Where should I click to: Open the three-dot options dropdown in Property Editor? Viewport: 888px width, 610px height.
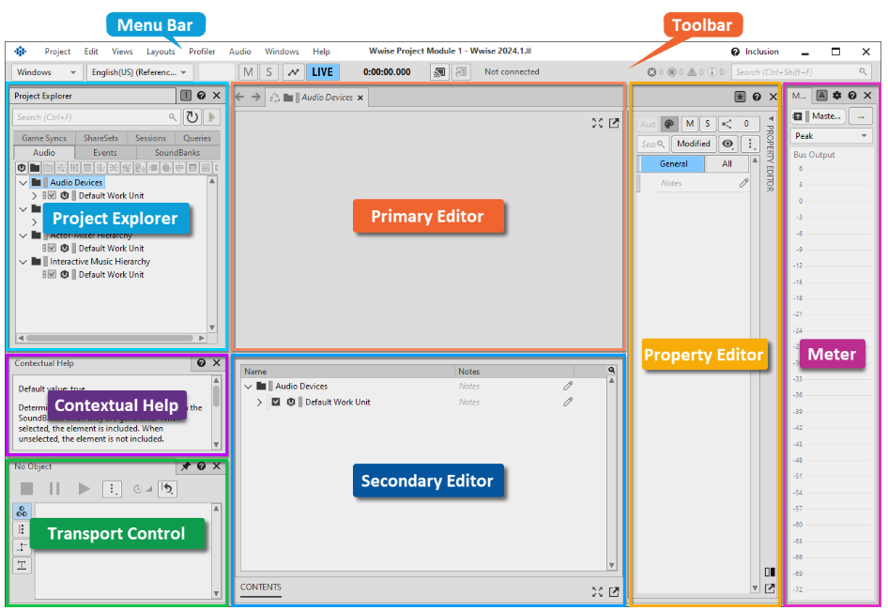(x=750, y=144)
